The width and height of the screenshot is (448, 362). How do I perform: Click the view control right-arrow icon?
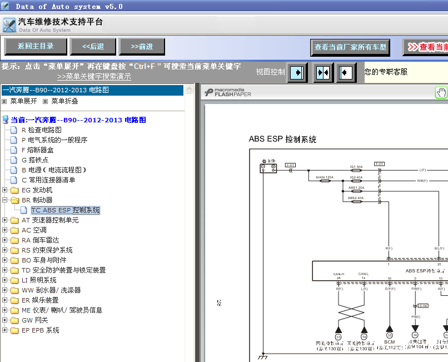coord(297,73)
